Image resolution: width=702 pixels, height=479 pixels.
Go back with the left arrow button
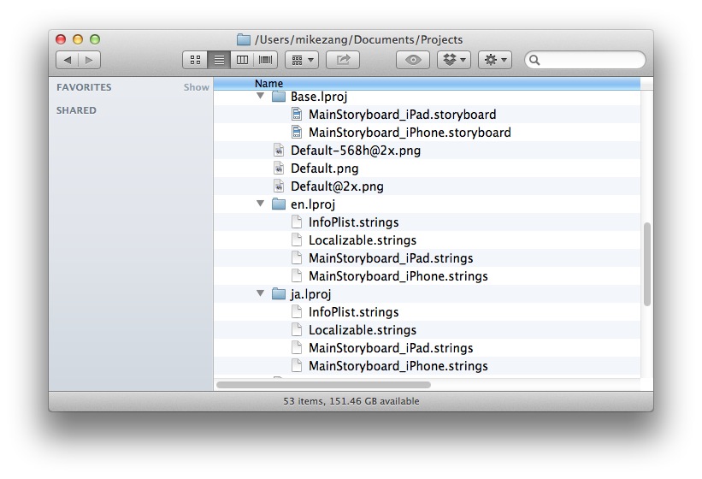pyautogui.click(x=68, y=60)
